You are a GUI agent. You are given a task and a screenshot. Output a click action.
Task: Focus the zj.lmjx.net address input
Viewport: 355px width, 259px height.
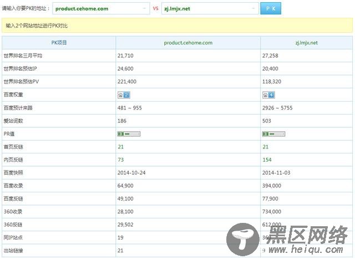(x=210, y=9)
